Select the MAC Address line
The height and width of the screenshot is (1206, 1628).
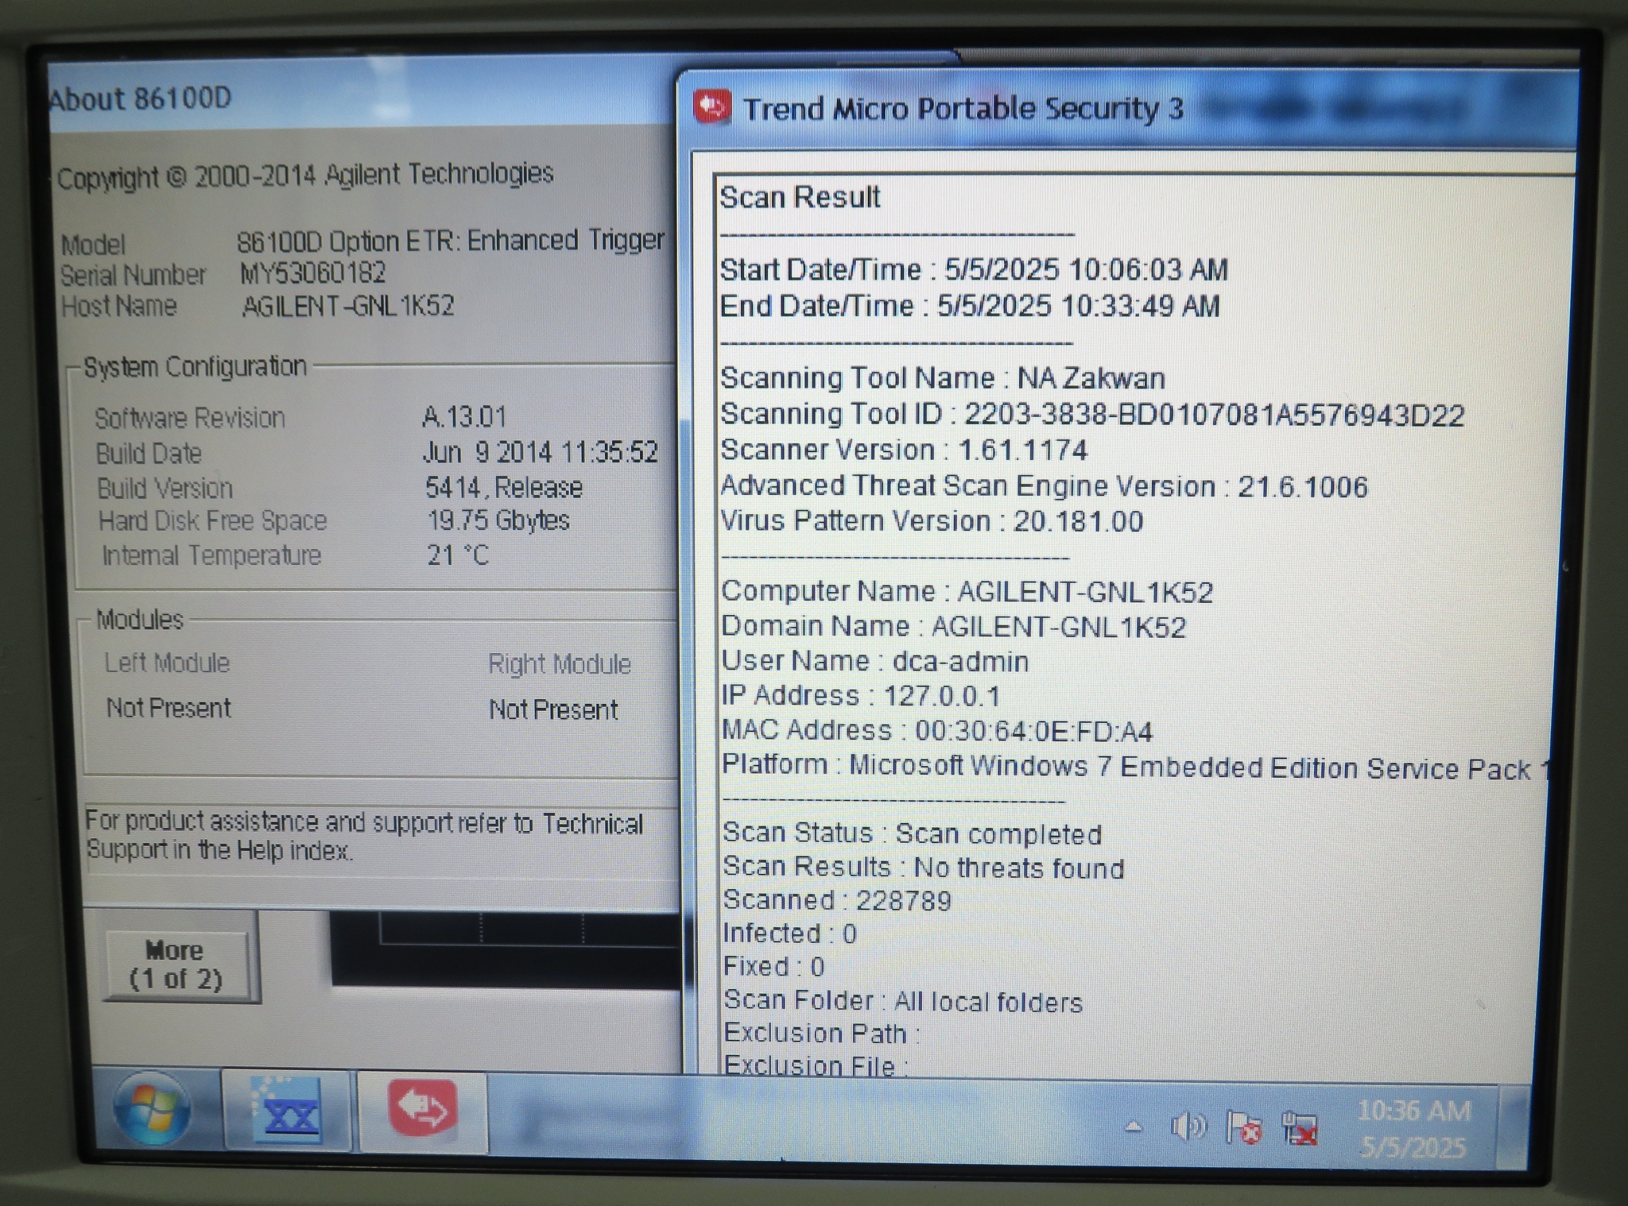tap(937, 730)
